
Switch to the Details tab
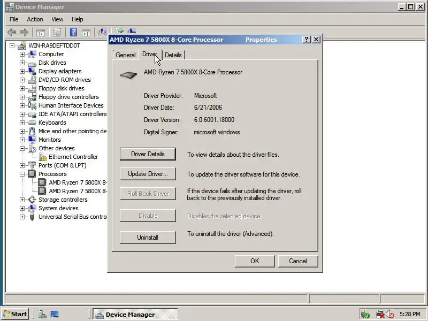point(173,55)
